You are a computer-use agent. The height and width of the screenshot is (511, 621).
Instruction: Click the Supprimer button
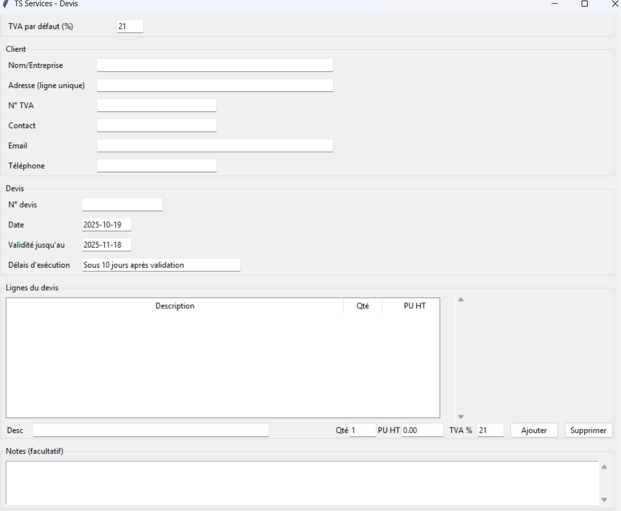tap(588, 431)
